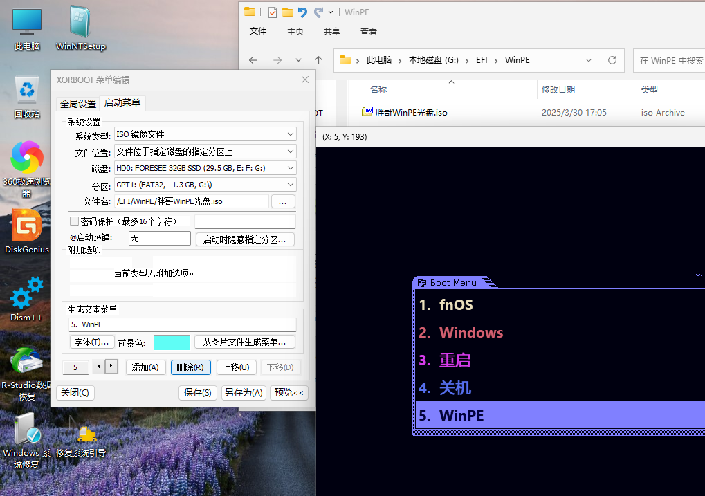Click the 在 WinPE 中搜索 search box
The image size is (705, 496).
[670, 60]
